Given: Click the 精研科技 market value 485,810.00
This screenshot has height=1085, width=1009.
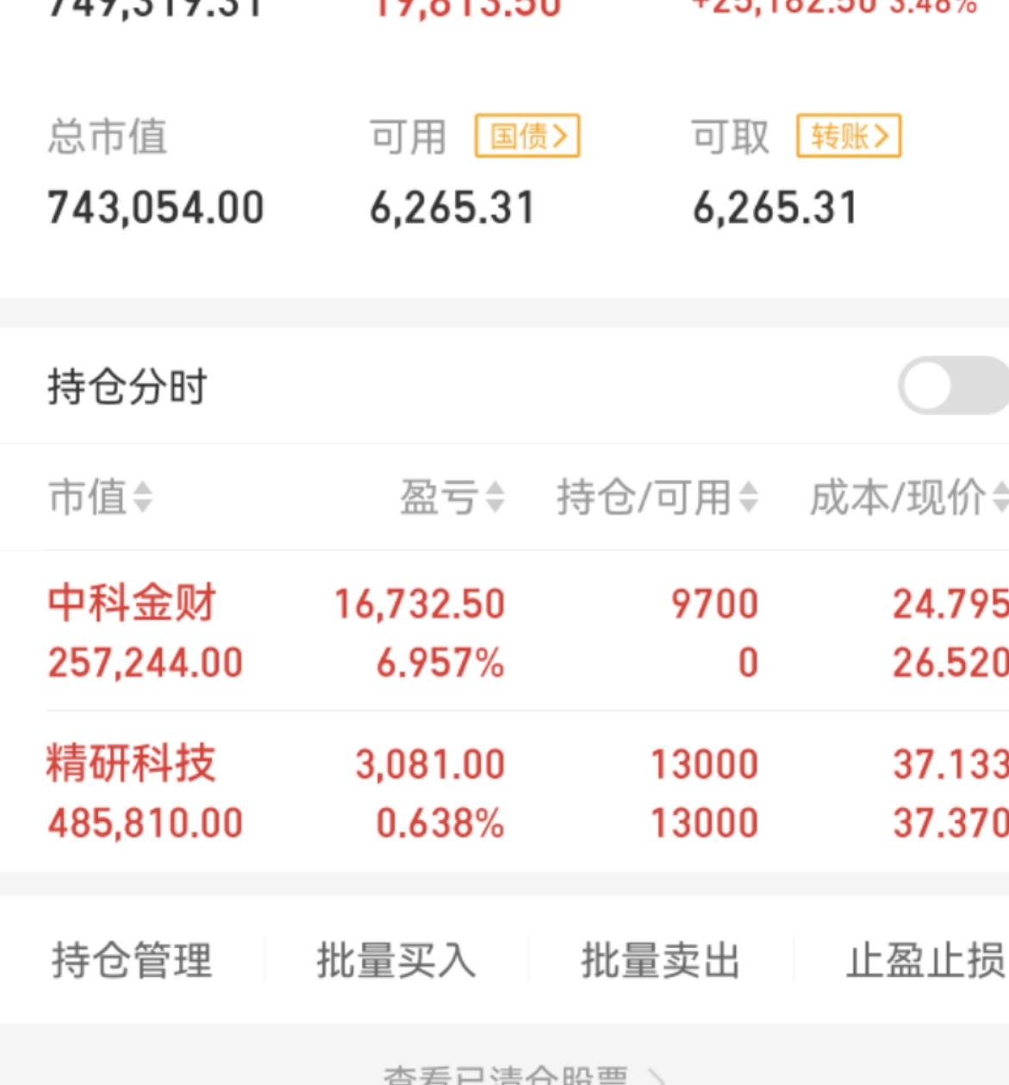Looking at the screenshot, I should click(x=146, y=823).
